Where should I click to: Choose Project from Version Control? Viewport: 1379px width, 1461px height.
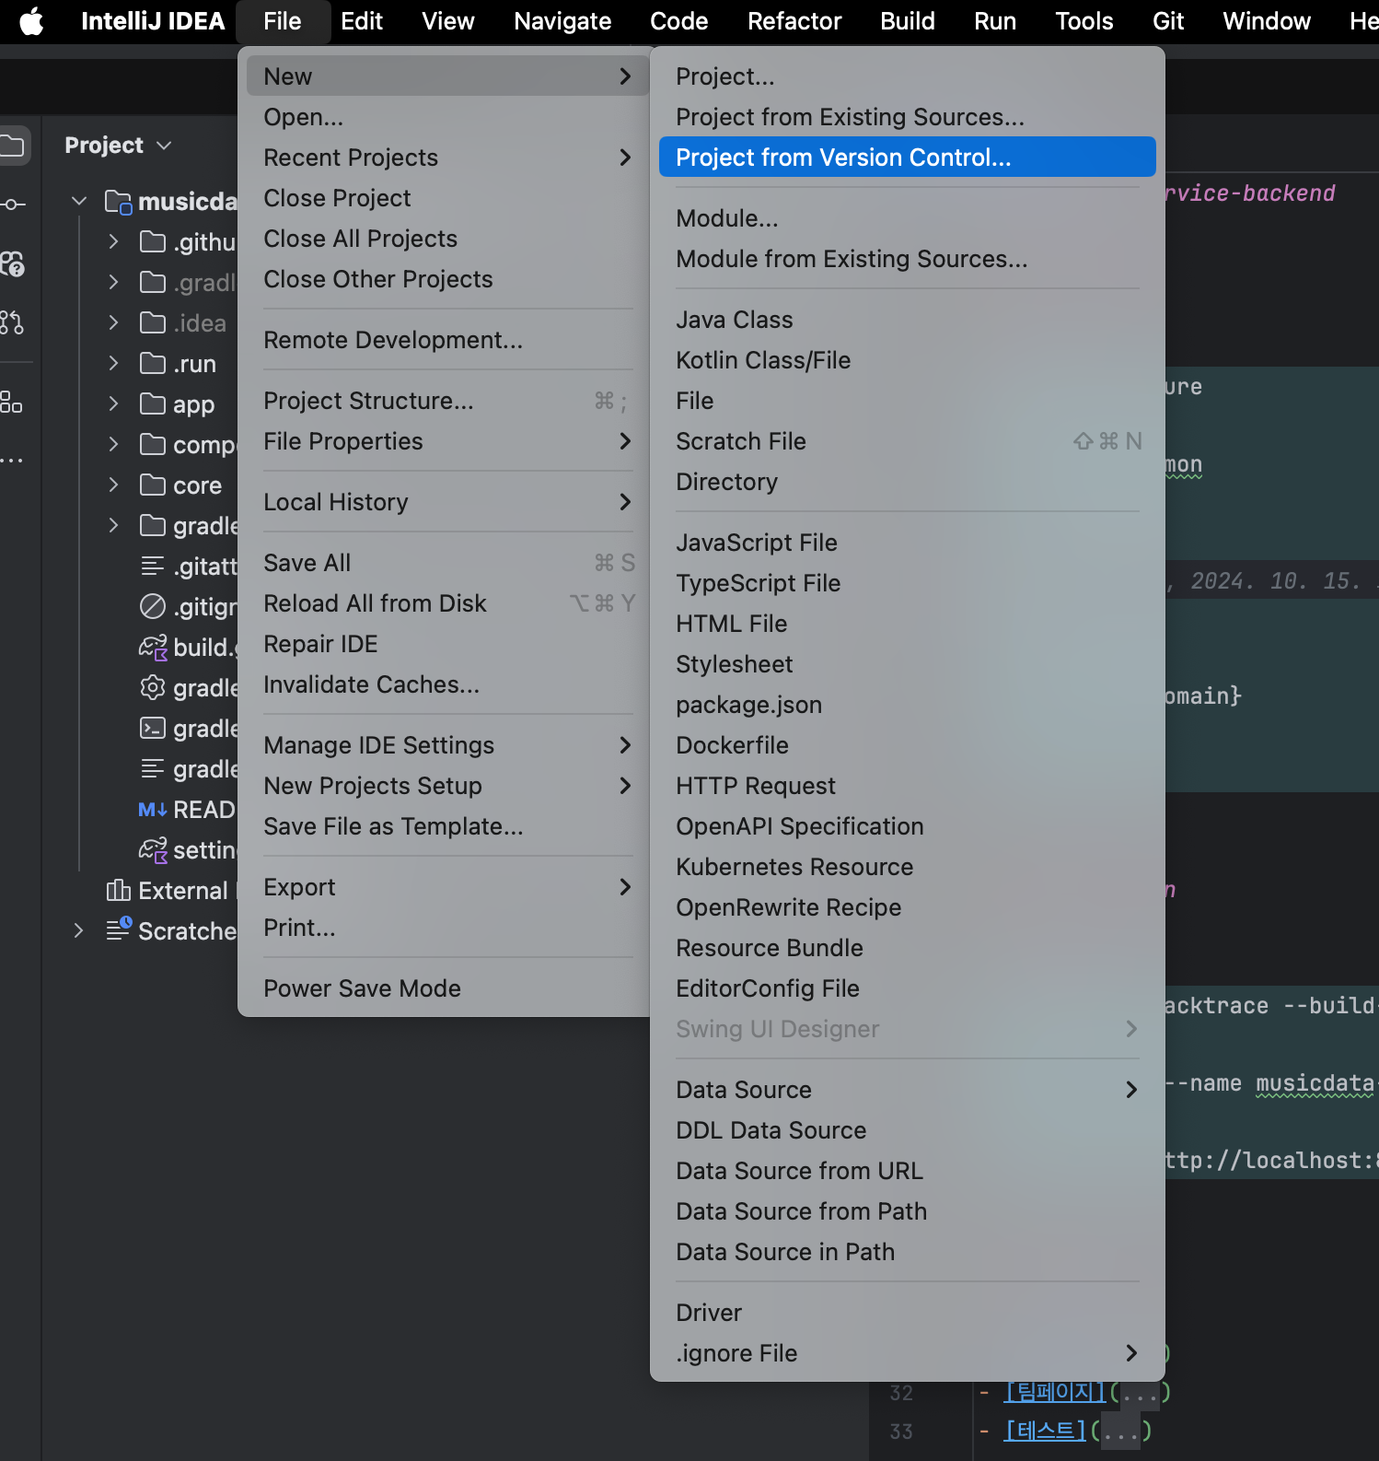pyautogui.click(x=908, y=157)
